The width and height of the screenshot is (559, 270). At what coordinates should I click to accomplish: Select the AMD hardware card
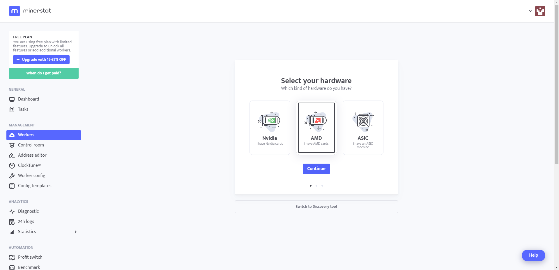tap(316, 128)
